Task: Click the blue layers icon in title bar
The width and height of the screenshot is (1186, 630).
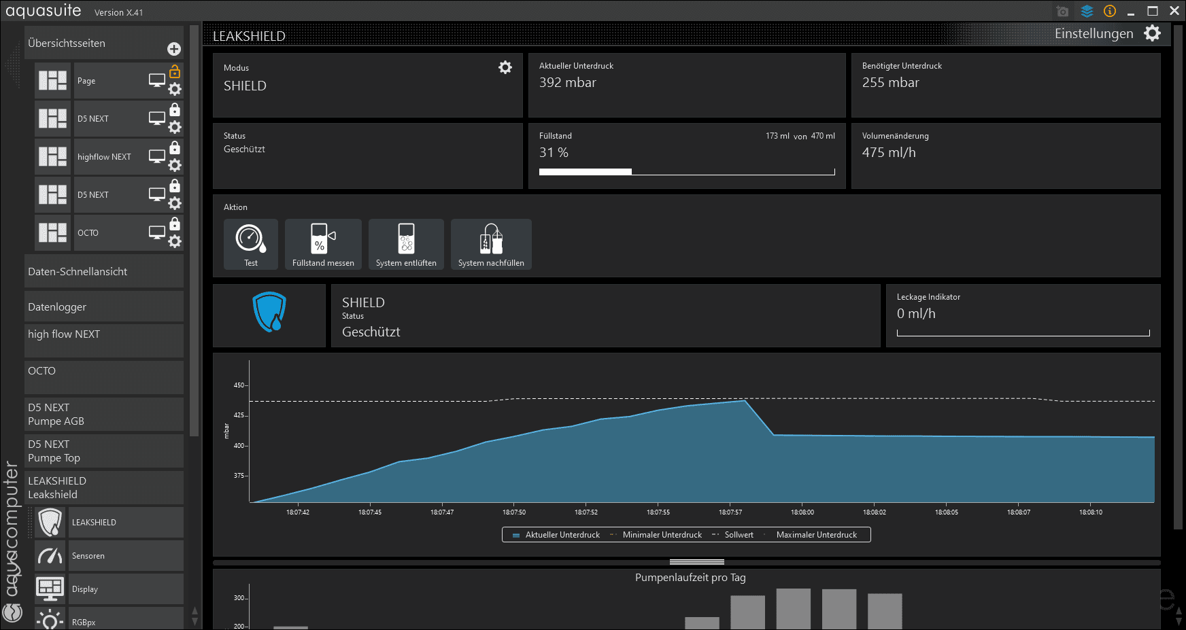Action: (1087, 11)
